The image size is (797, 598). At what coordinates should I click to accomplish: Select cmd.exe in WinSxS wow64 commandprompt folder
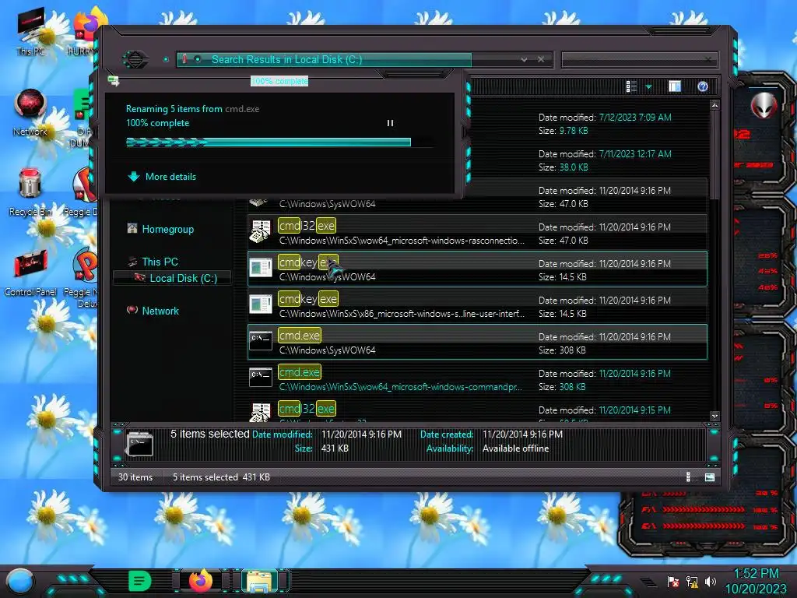point(477,379)
